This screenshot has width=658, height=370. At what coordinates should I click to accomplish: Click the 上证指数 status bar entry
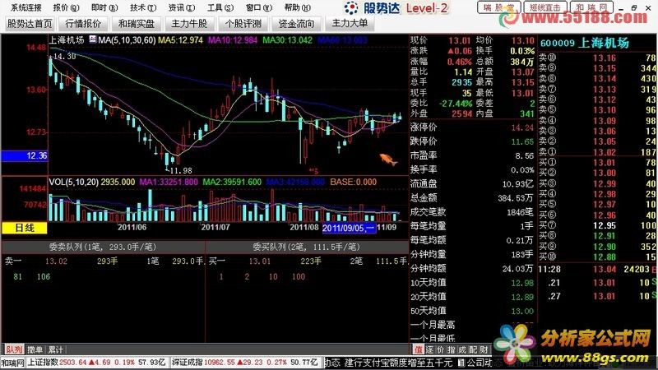point(98,363)
